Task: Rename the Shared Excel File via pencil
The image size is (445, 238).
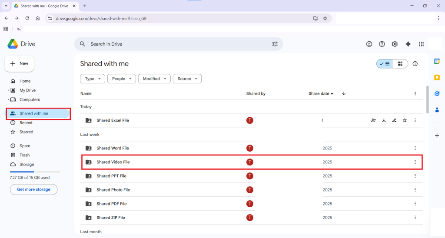Action: (x=394, y=120)
